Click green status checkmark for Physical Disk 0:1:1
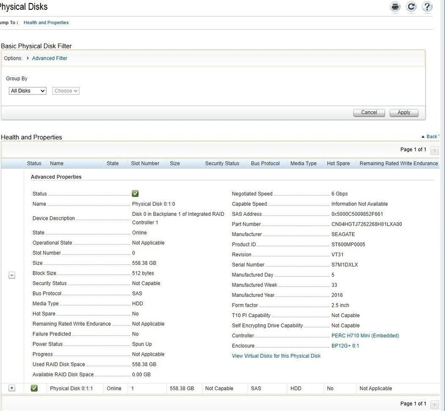The image size is (445, 411). click(34, 388)
